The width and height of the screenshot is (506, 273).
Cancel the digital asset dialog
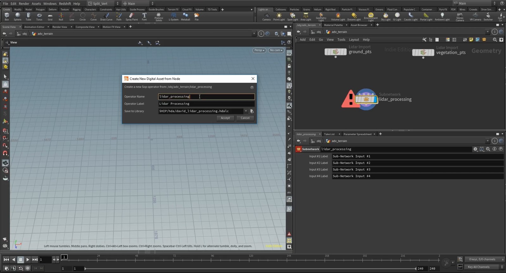tap(245, 118)
